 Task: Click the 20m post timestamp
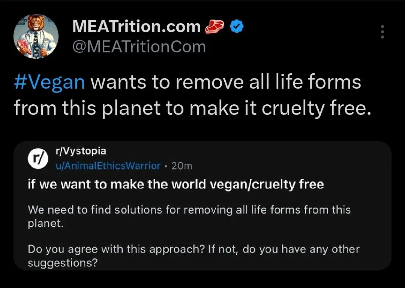pyautogui.click(x=182, y=166)
